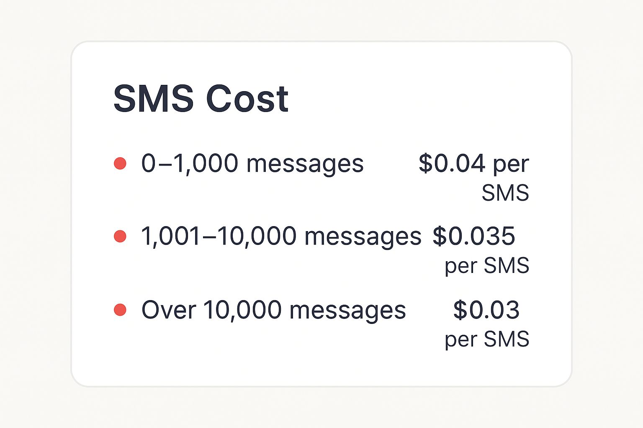Viewport: 643px width, 428px height.
Task: Select the $0.035 price amount
Action: tap(473, 236)
